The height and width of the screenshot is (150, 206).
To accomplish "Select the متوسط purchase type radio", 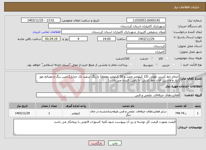I will pyautogui.click(x=157, y=65).
